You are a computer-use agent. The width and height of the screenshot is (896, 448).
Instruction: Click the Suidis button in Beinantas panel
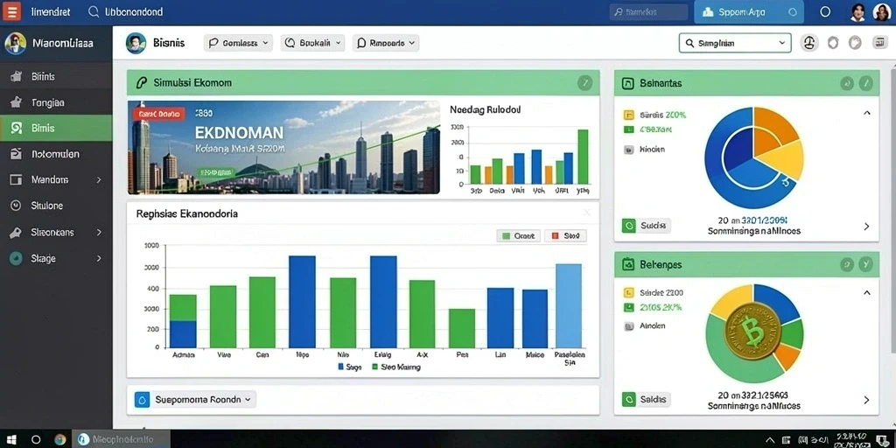646,226
